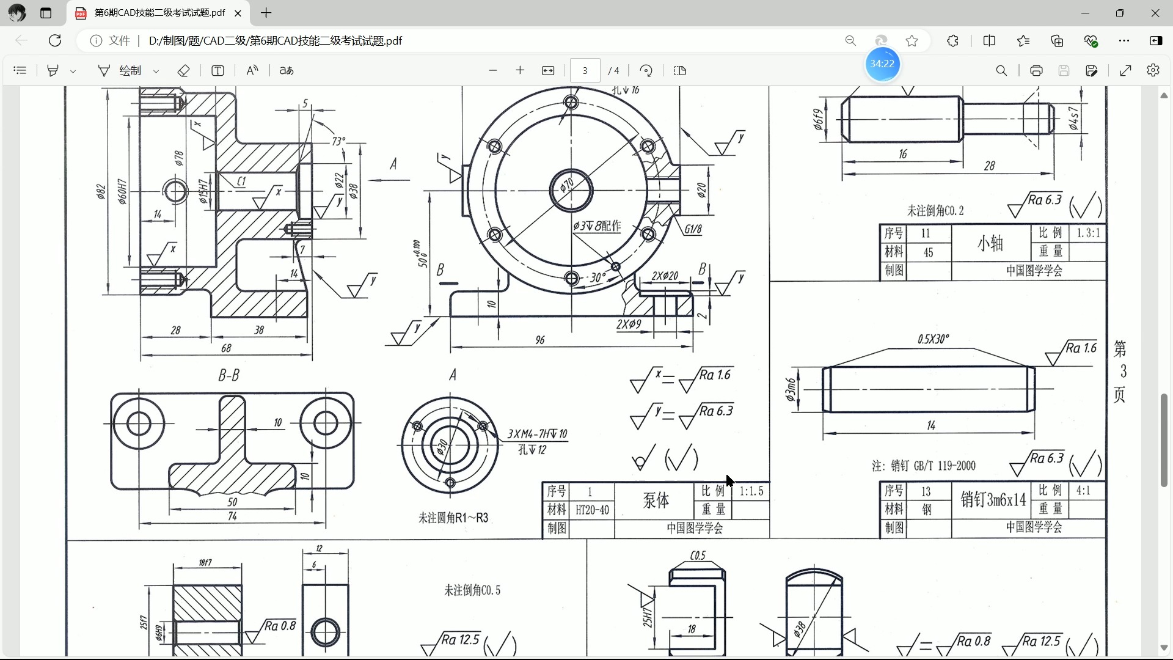Open a new browser tab
This screenshot has height=660, width=1173.
tap(266, 13)
